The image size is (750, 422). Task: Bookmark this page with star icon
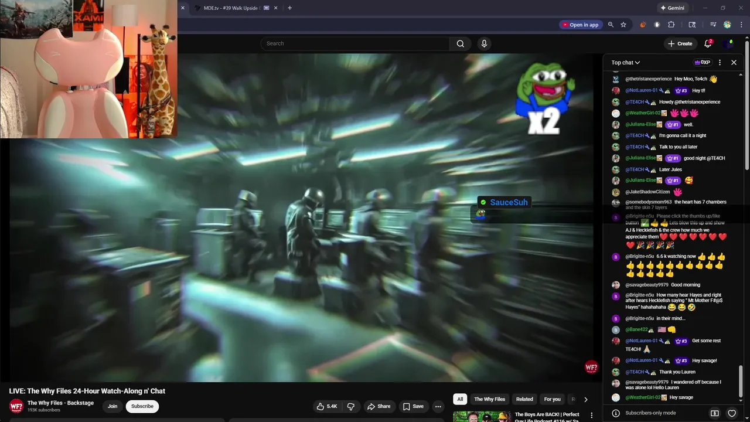623,25
